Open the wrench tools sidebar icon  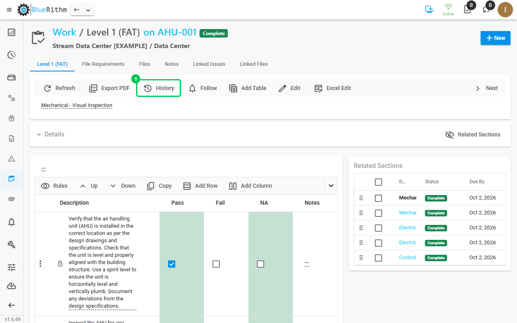coord(12,244)
